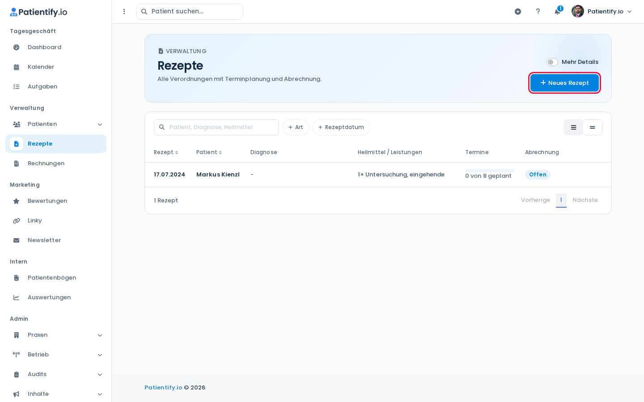Image resolution: width=644 pixels, height=402 pixels.
Task: Click the plus circle quick-add icon
Action: [x=518, y=12]
